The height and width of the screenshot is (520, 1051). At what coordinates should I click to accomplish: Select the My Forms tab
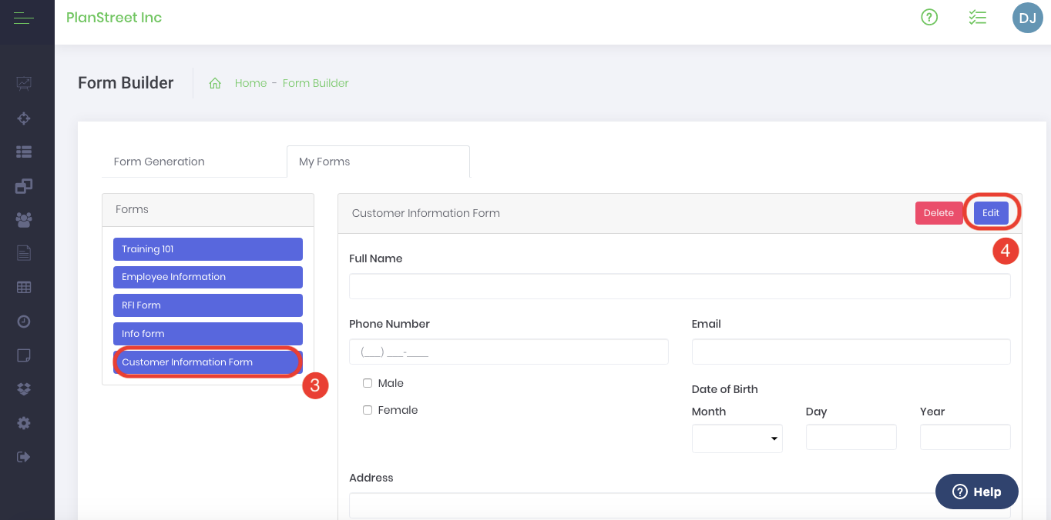(324, 162)
